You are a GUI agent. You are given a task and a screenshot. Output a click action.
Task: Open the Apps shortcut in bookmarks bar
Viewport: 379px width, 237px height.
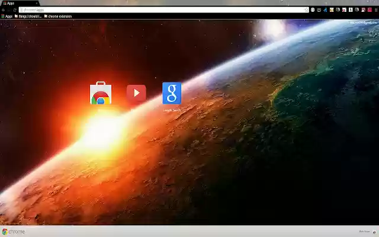coord(7,16)
